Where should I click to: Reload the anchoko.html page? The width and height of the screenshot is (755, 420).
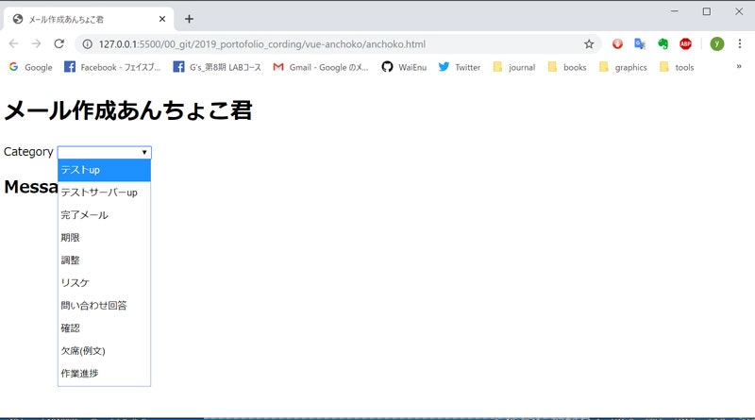59,43
